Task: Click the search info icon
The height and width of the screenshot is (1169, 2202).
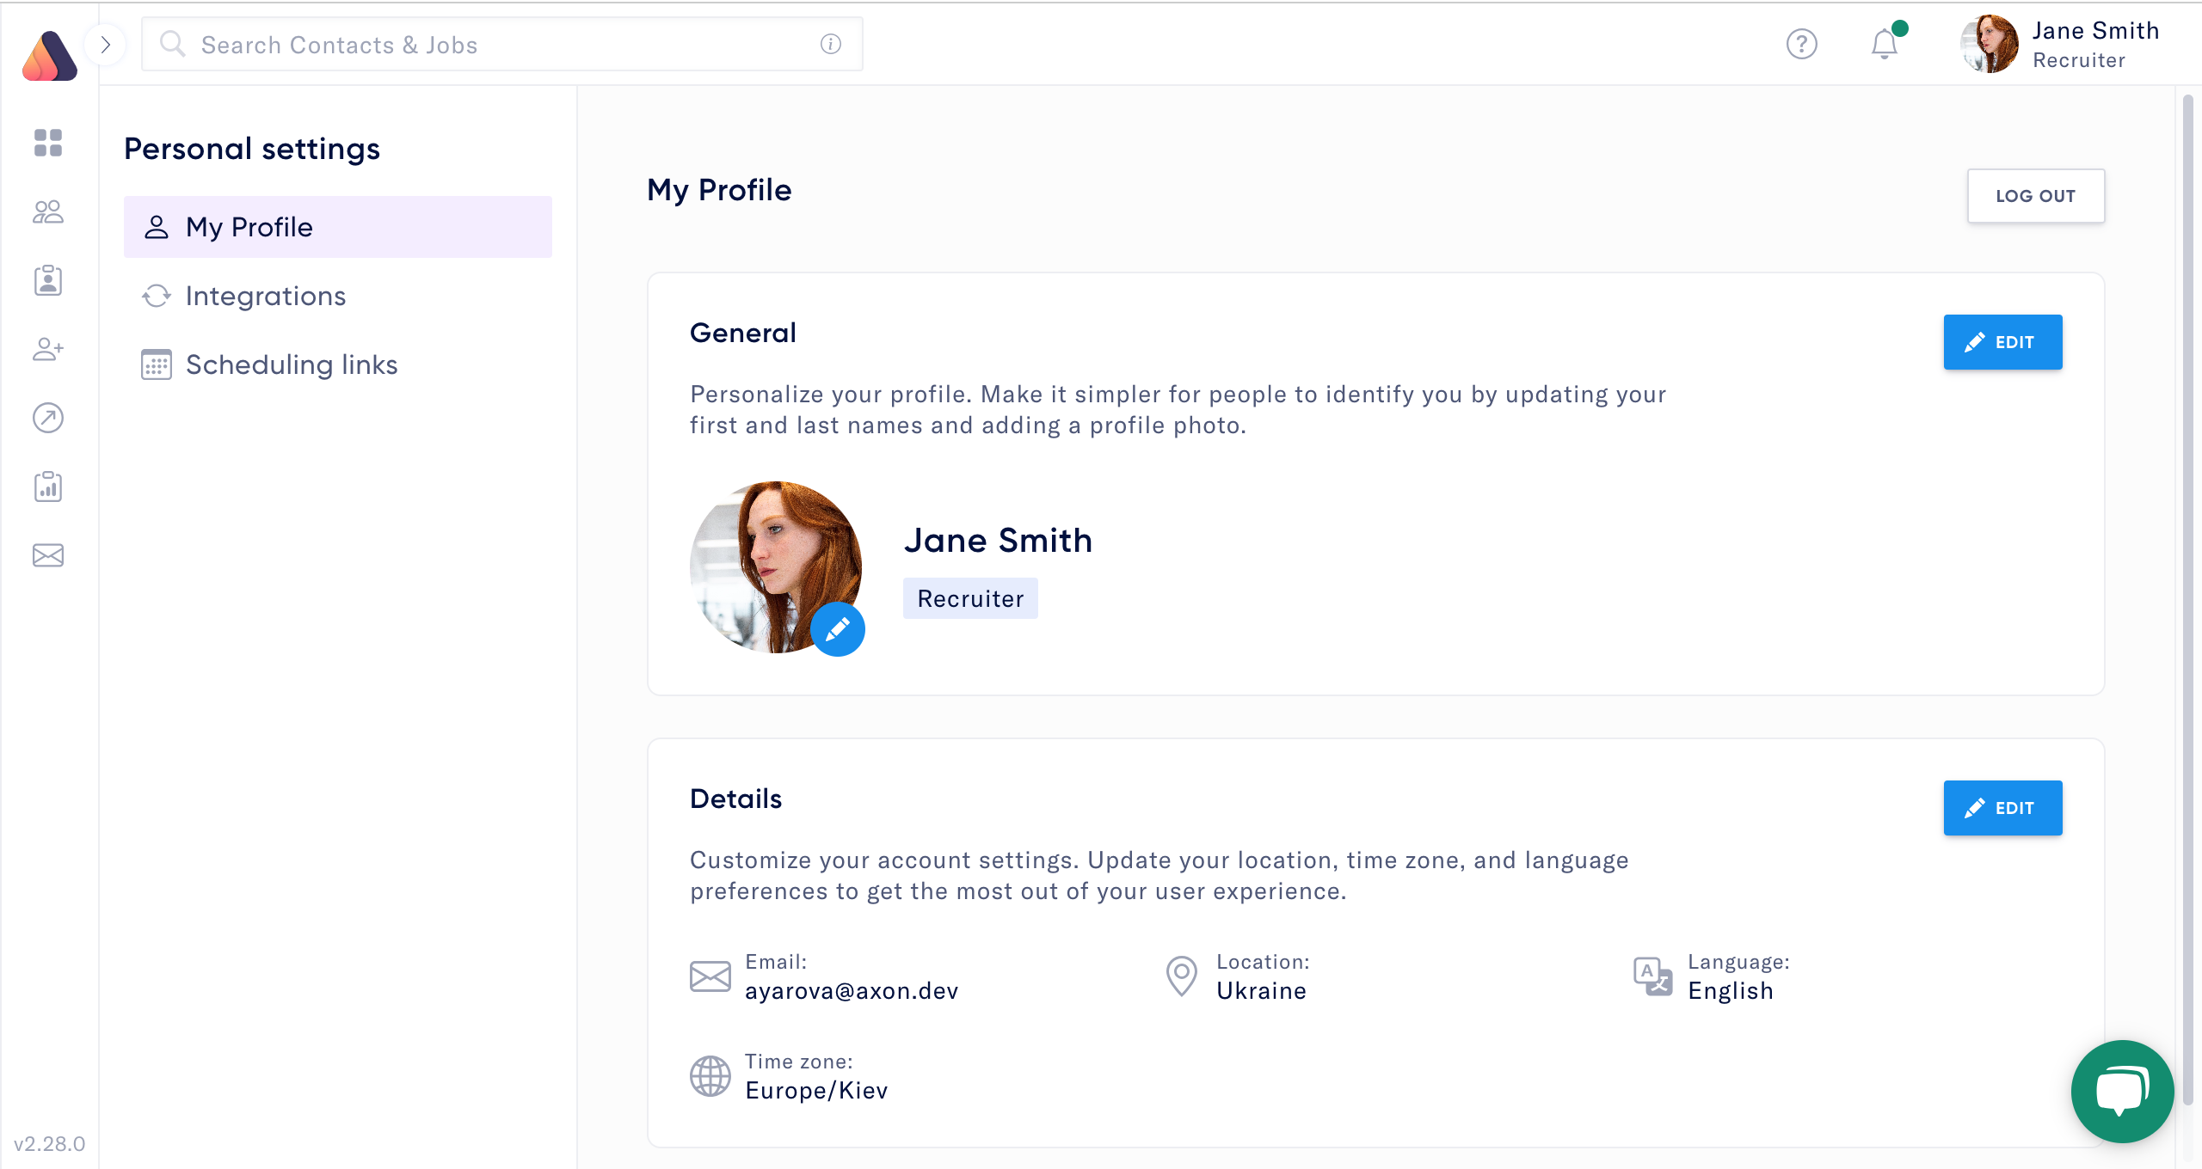Action: [830, 44]
